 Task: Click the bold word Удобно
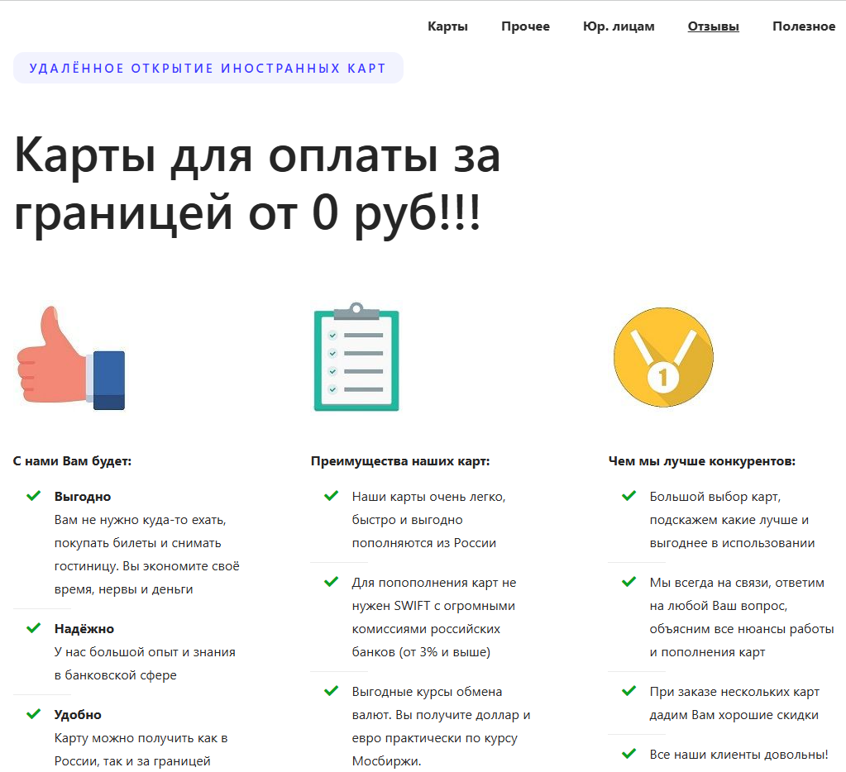coord(78,714)
